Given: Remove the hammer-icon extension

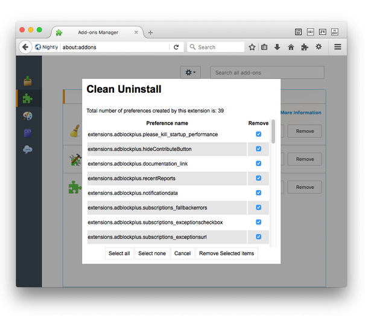Looking at the screenshot, I should (x=305, y=159).
